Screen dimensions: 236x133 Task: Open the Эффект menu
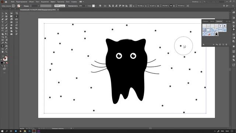[53, 2]
